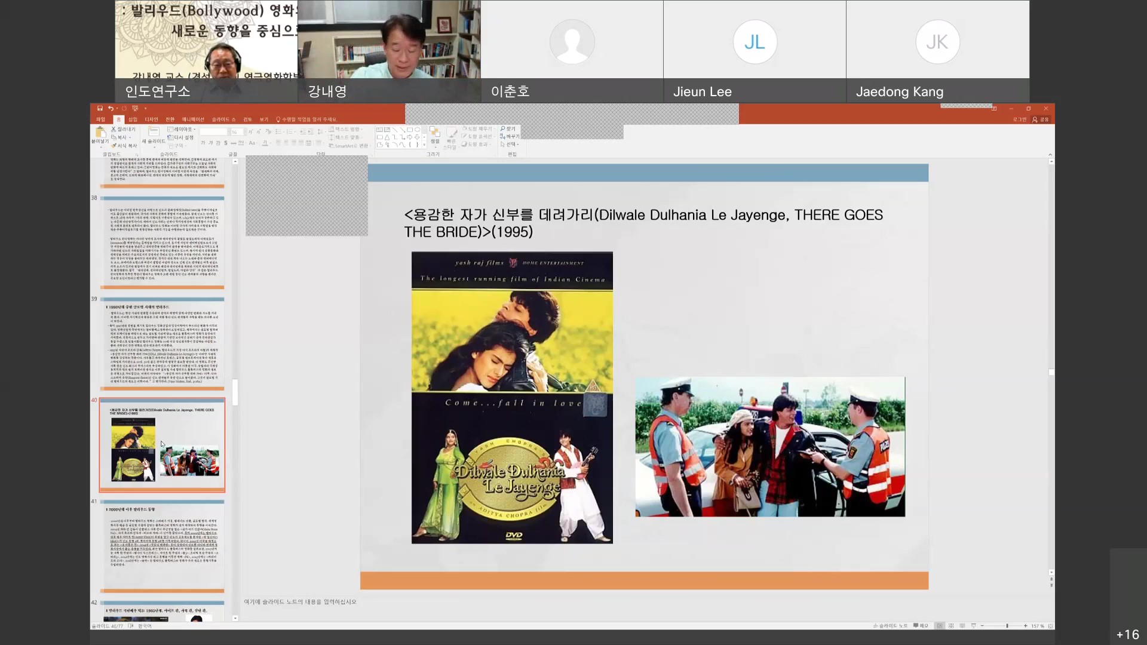
Task: Click the Save icon in quick access toolbar
Action: pyautogui.click(x=100, y=108)
